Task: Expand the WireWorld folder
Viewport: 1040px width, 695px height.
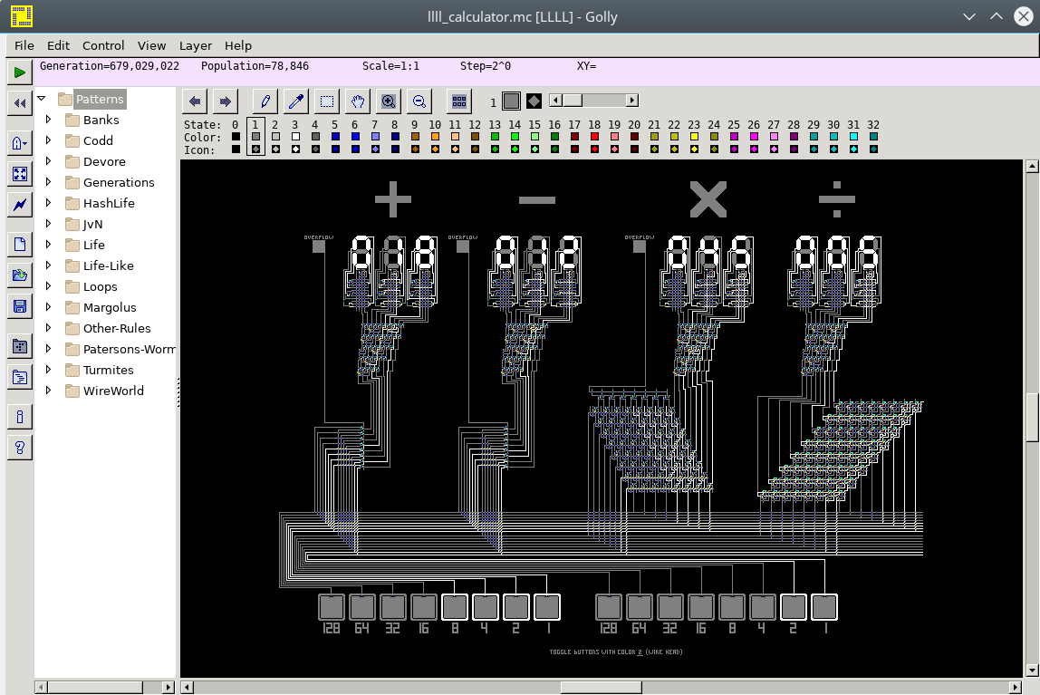Action: click(48, 391)
